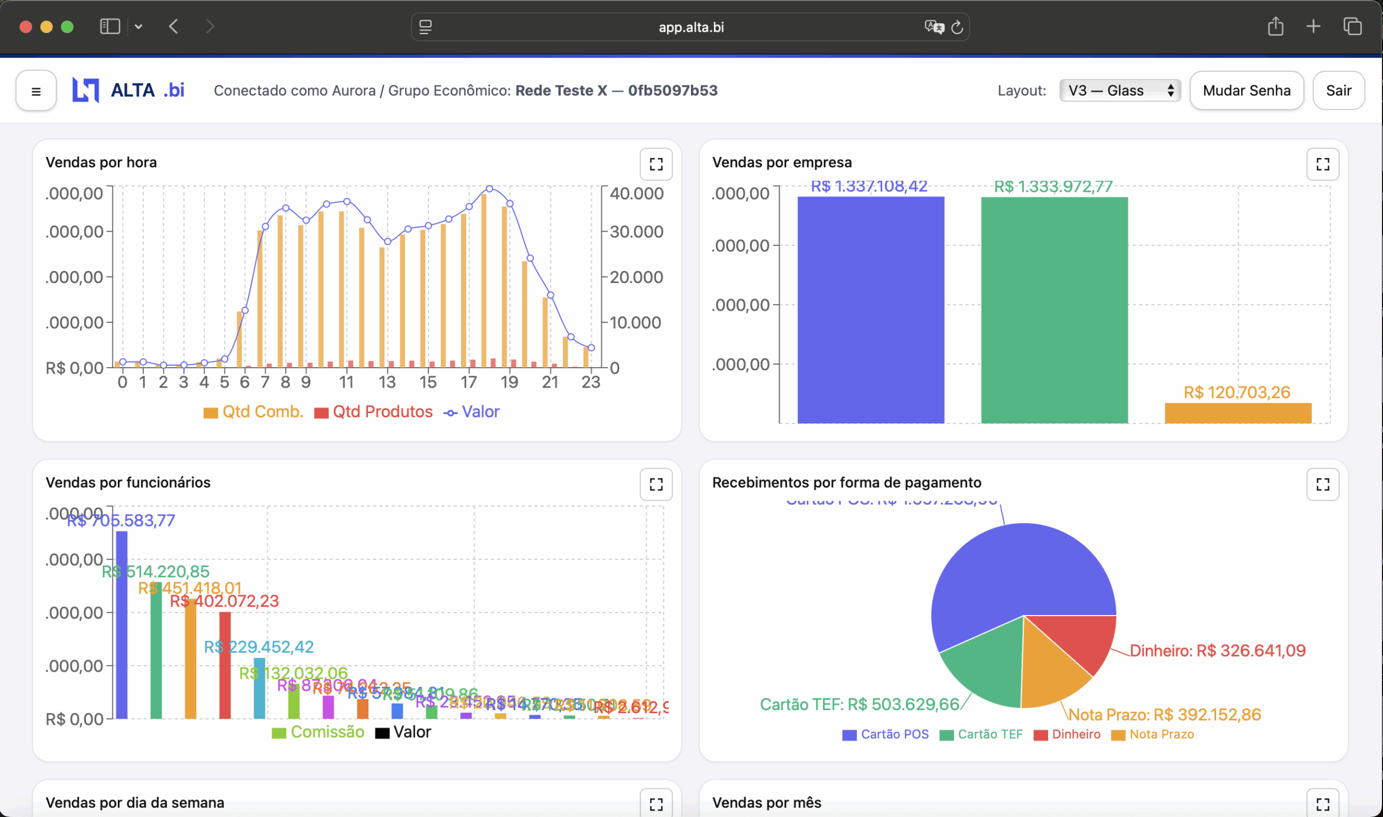Click the orange Nota Prazo color swatch

(x=1118, y=734)
